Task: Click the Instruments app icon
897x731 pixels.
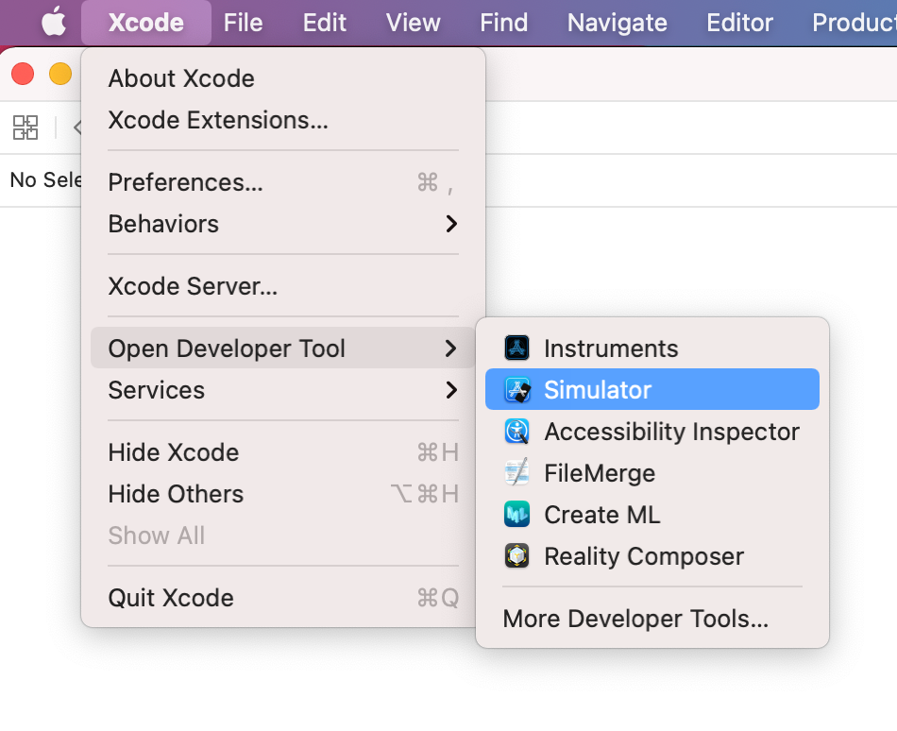Action: (516, 348)
